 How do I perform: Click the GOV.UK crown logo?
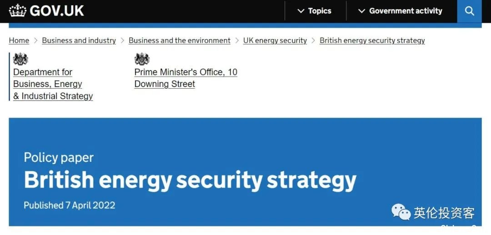tap(18, 10)
